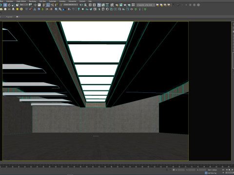
Task: Click the timeline frame ruler
Action: [x=117, y=166]
